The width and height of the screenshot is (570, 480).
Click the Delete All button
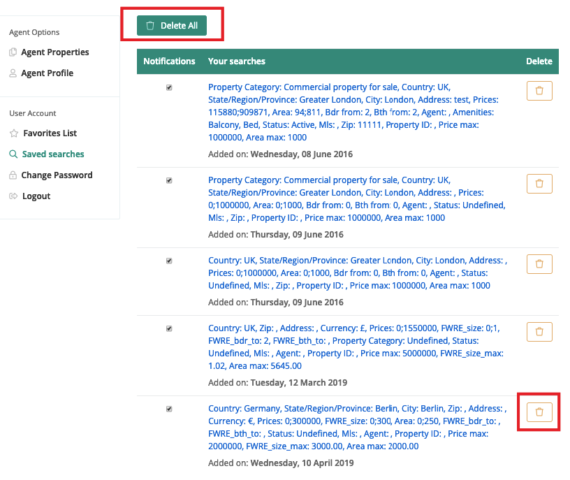pyautogui.click(x=172, y=26)
